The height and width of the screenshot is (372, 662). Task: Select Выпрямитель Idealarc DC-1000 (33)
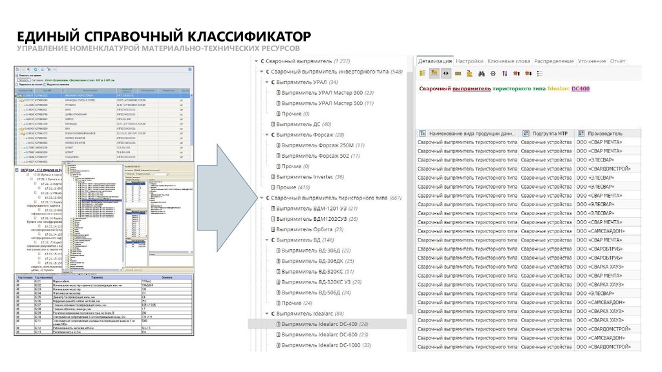(x=323, y=346)
